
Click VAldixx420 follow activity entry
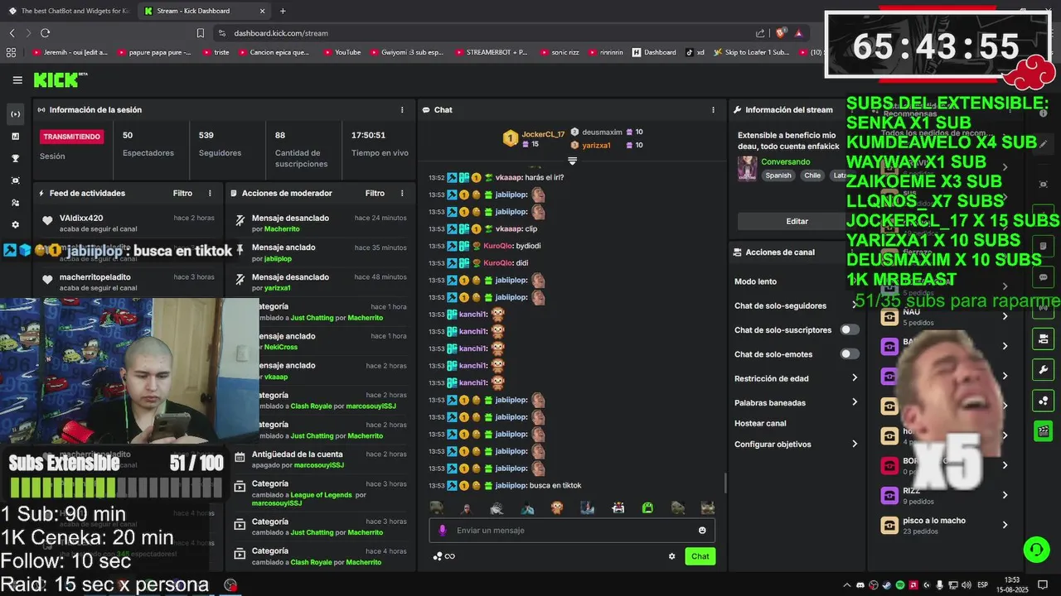coord(128,223)
